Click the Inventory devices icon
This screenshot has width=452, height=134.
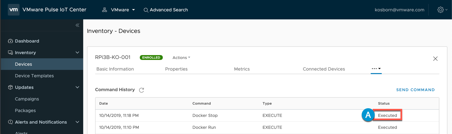point(10,53)
